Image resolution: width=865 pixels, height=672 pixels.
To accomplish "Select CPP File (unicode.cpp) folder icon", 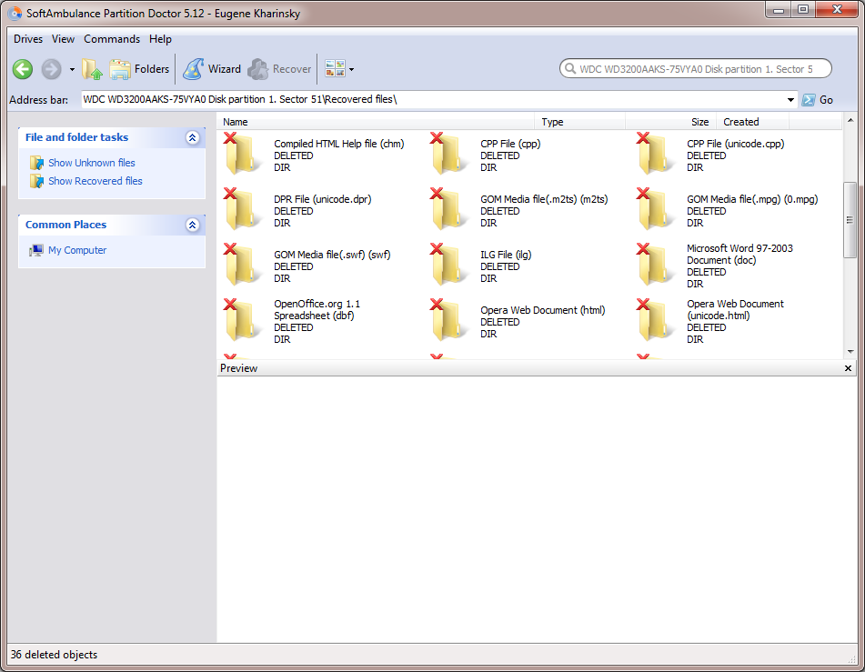I will (x=654, y=154).
